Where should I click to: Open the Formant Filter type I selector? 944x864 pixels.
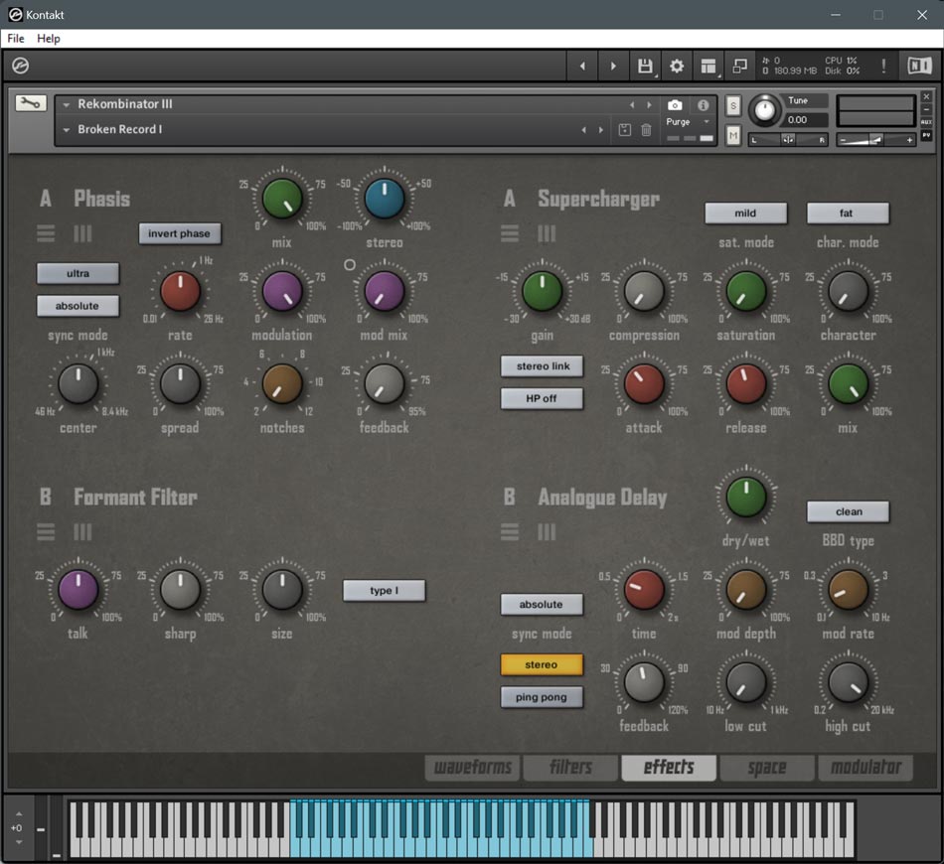(385, 591)
